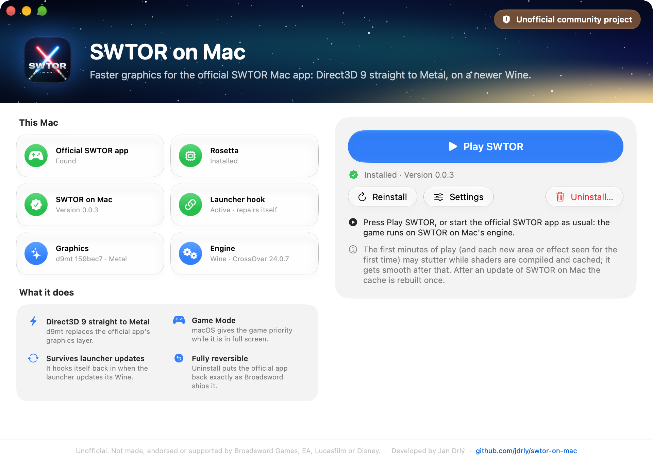
Task: Open Settings
Action: point(458,197)
